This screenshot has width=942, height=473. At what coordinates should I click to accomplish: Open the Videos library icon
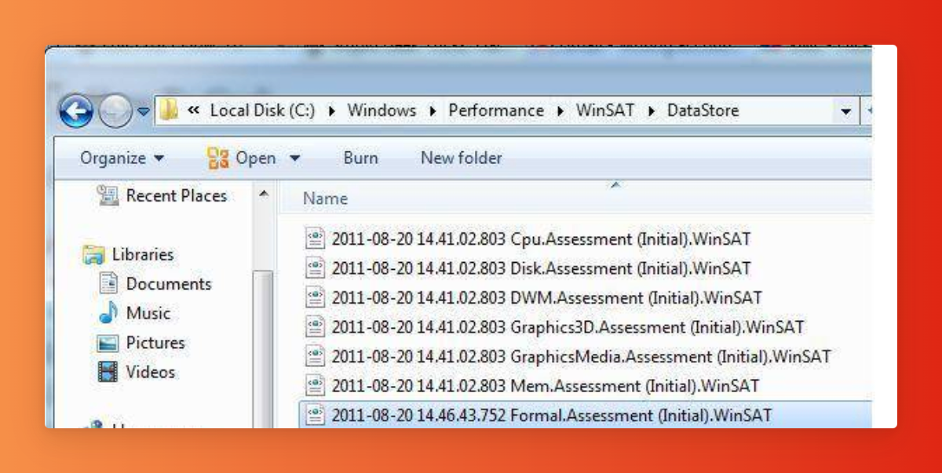point(108,372)
